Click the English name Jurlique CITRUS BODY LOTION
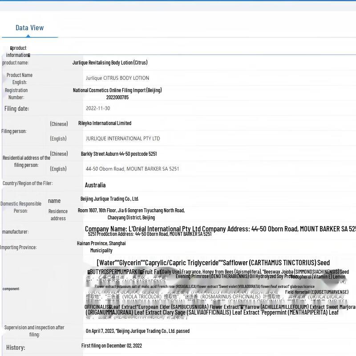 [x=117, y=78]
